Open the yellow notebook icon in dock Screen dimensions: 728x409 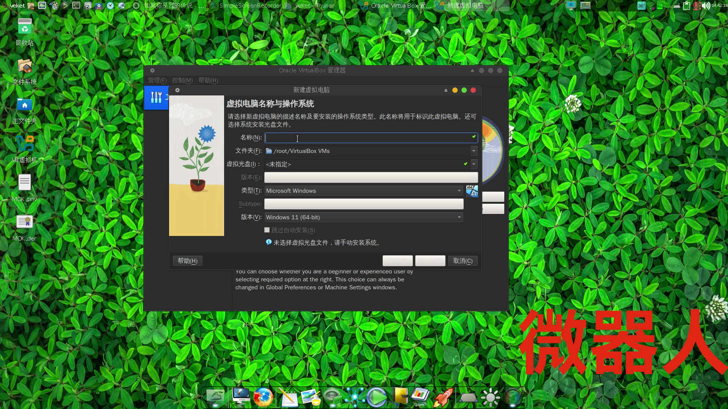coord(400,397)
